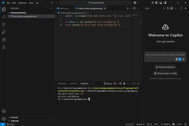Open the Customize Layout icon

pos(152,3)
